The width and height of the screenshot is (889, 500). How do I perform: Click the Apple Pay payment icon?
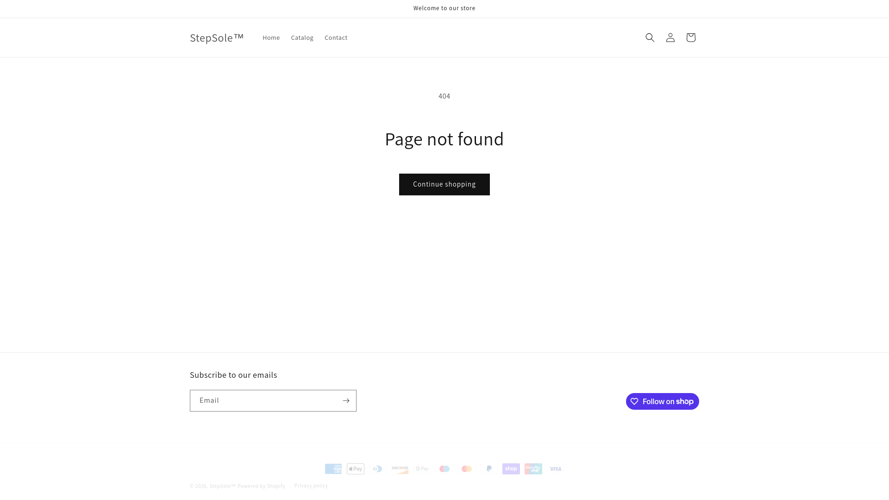point(356,469)
